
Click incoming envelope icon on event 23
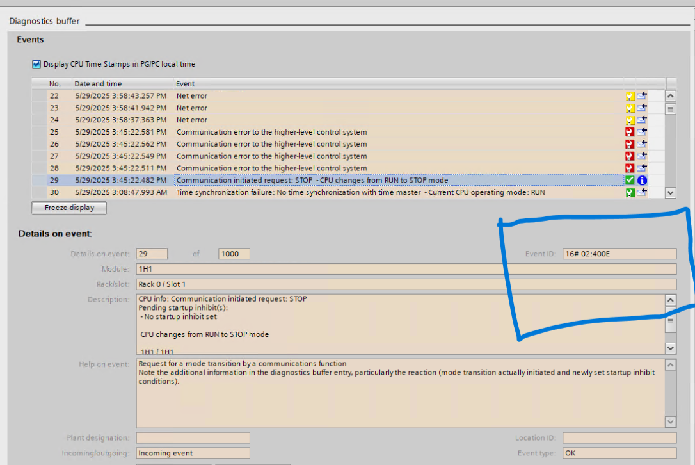[642, 108]
